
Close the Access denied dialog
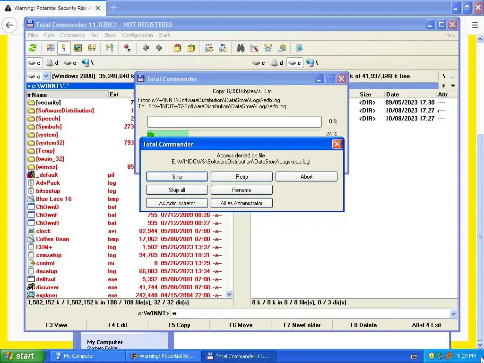337,144
